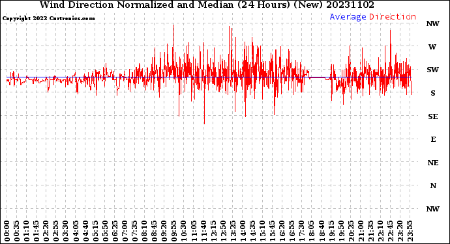Click the 12:50 time axis label
Screen dimensions: 450x244
223,231
